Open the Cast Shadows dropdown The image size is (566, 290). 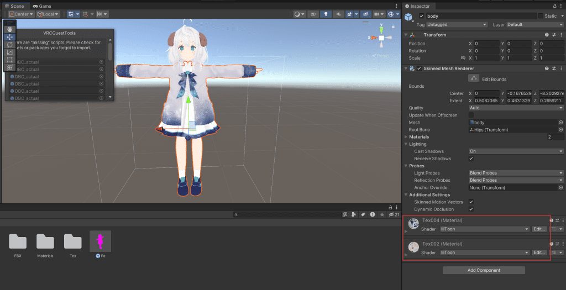[515, 151]
